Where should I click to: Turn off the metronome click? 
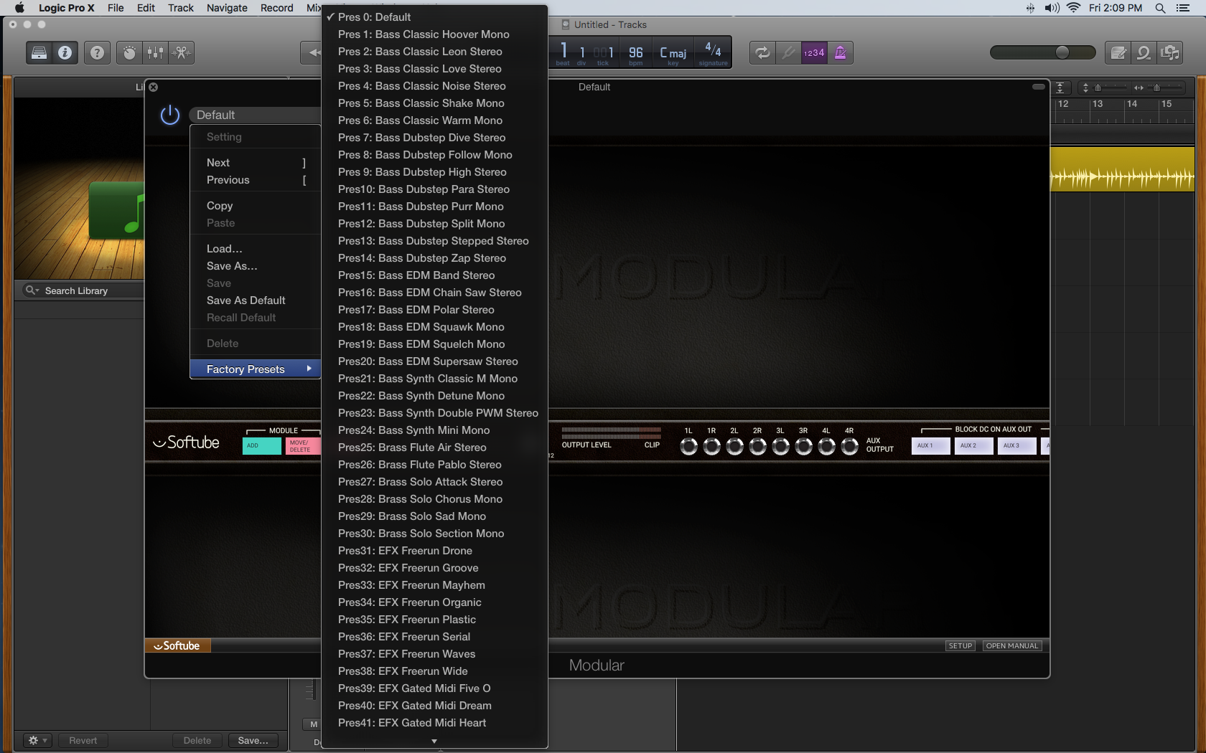pyautogui.click(x=841, y=52)
